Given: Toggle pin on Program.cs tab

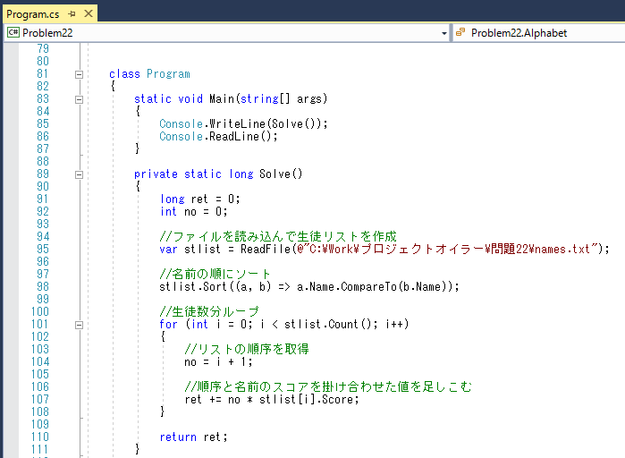Looking at the screenshot, I should (72, 14).
